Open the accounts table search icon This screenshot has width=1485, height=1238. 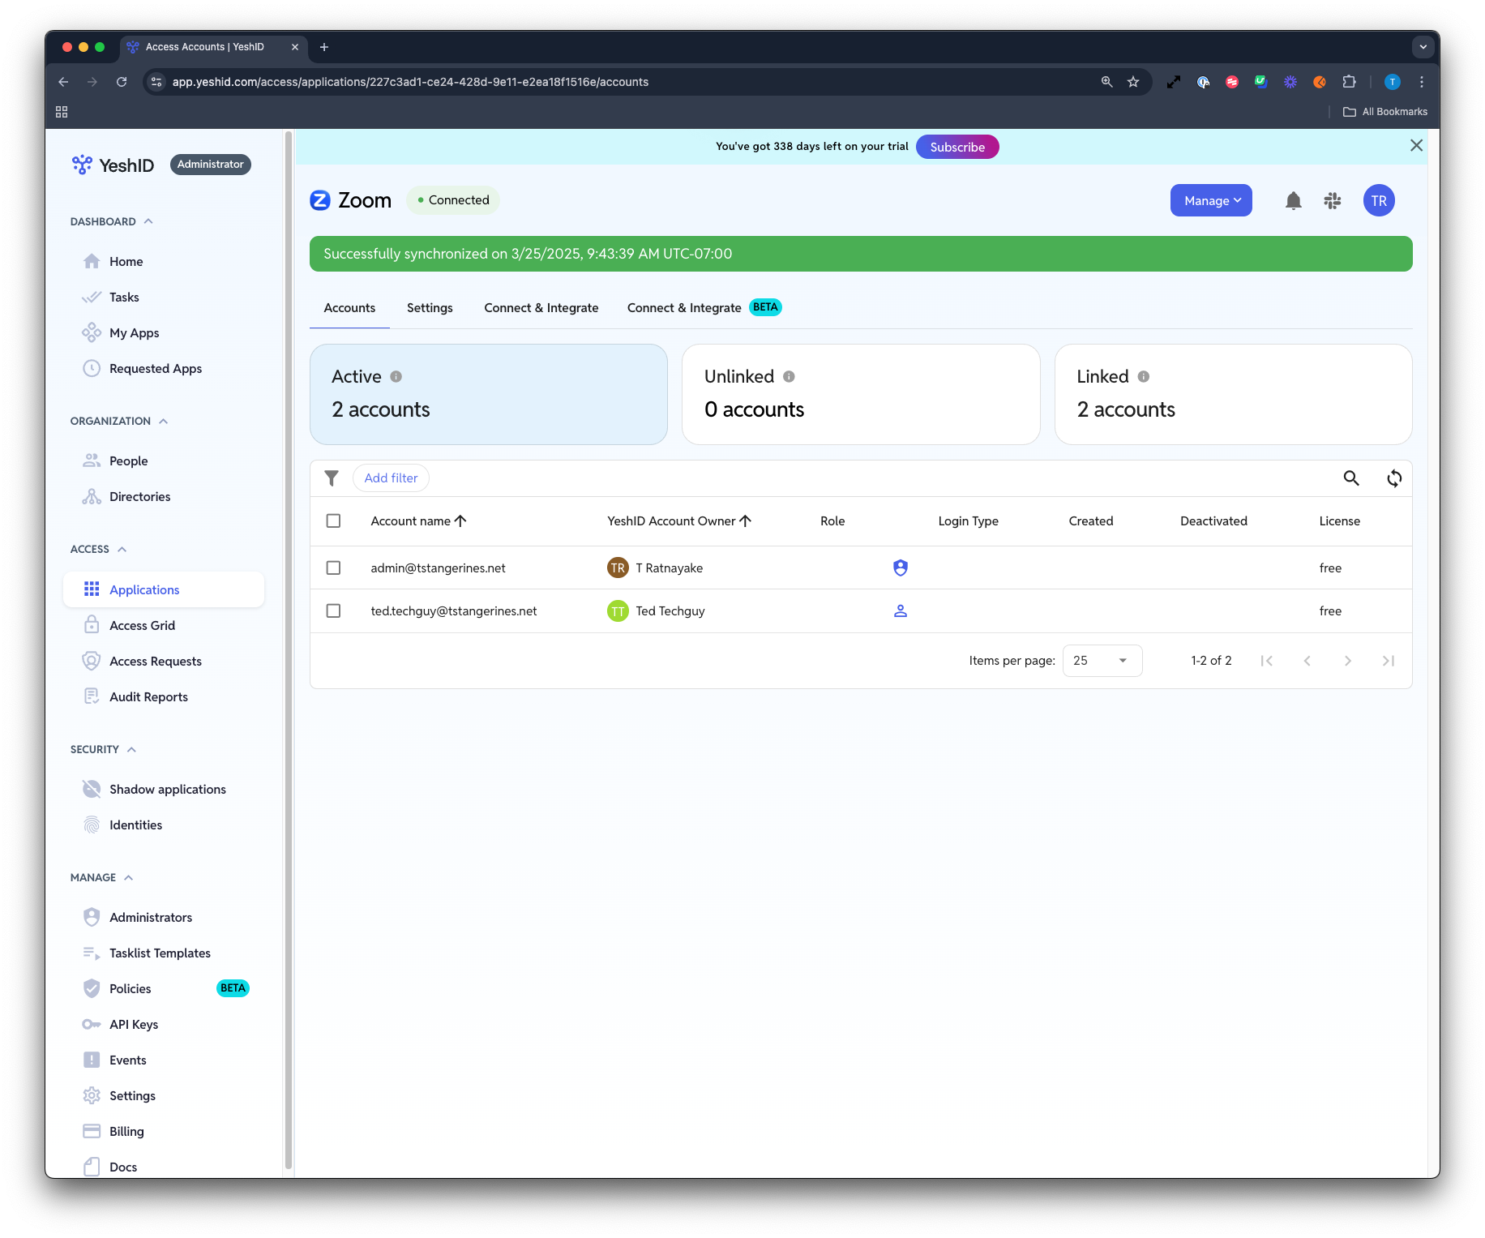1350,478
